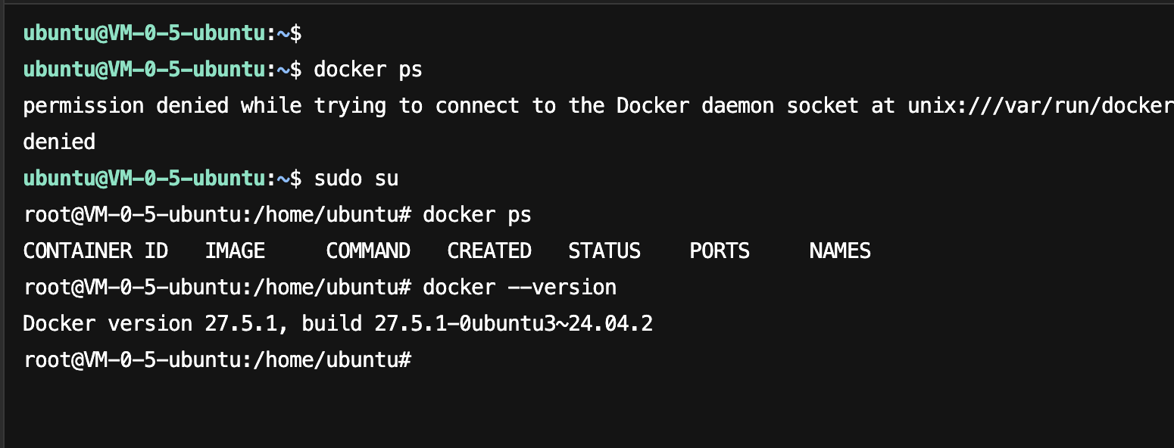Click the first empty ubuntu prompt line

pos(163,33)
